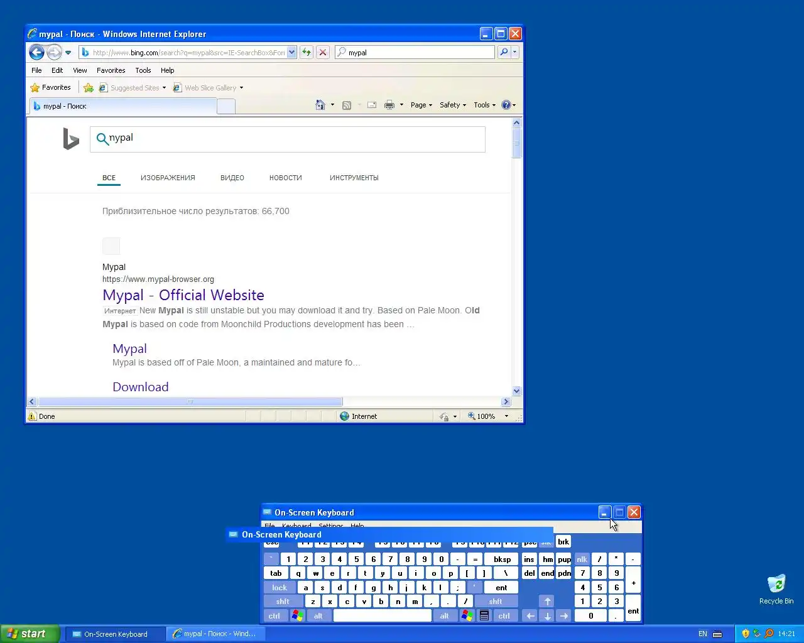Click the Bing page search magnifier icon
Viewport: 804px width, 643px height.
102,139
